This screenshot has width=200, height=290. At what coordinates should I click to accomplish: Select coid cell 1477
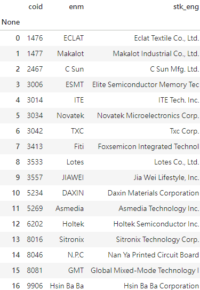[35, 53]
